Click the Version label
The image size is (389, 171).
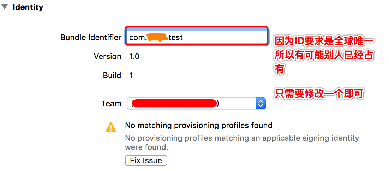[107, 56]
